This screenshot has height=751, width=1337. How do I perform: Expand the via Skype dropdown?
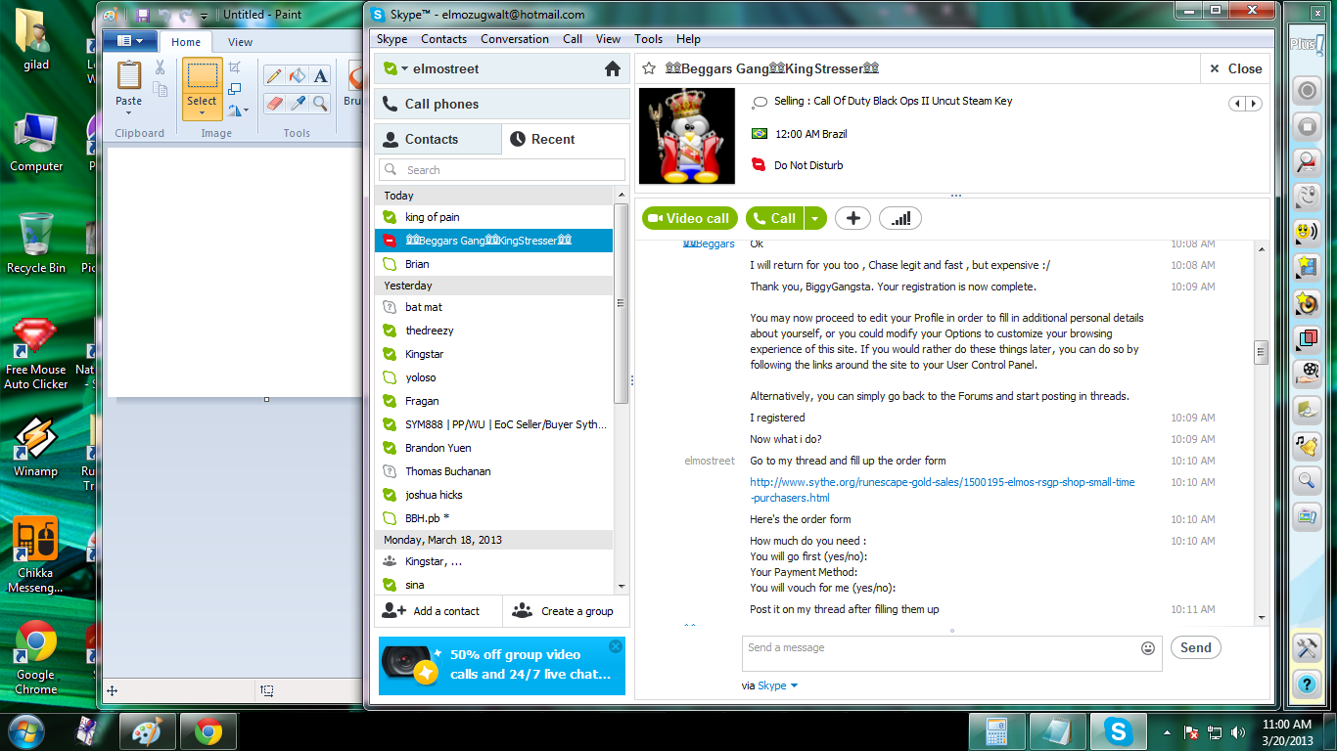tap(794, 685)
